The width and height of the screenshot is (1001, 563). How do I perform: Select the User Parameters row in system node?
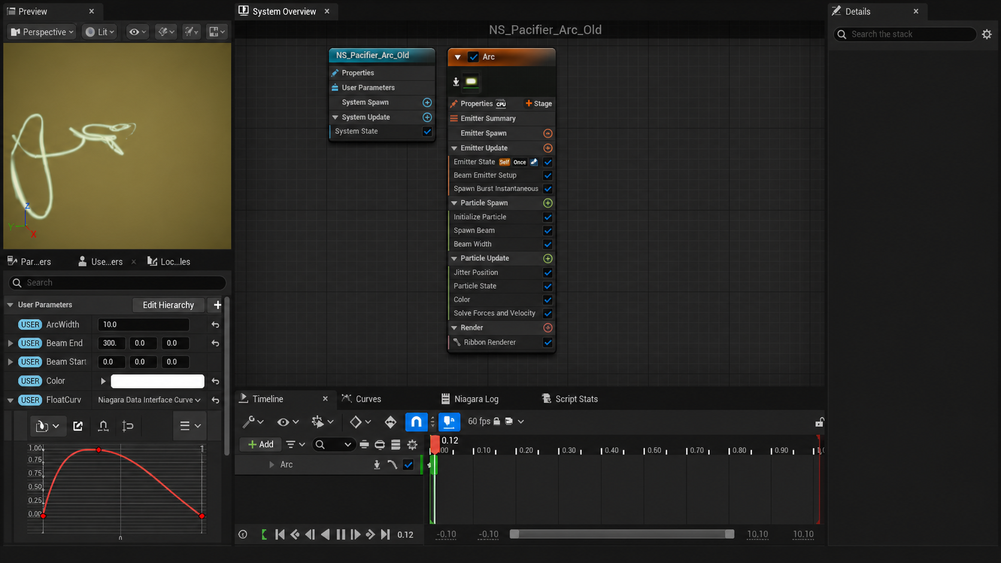(382, 87)
